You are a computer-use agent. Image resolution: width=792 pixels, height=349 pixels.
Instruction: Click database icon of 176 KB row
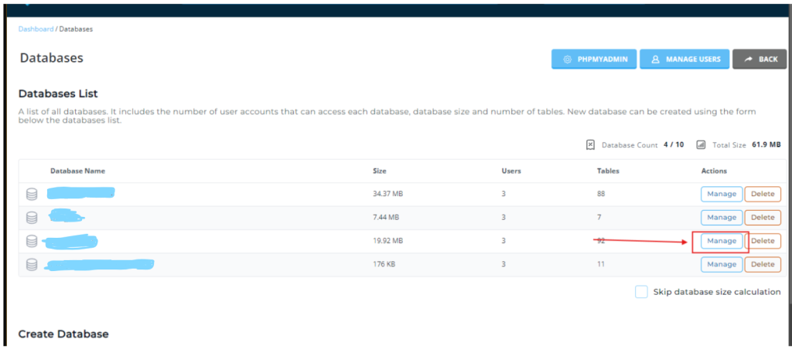click(32, 265)
